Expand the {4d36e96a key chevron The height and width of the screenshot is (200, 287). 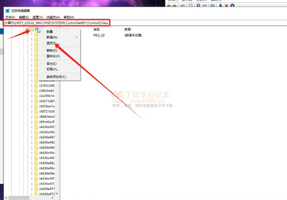click(32, 153)
